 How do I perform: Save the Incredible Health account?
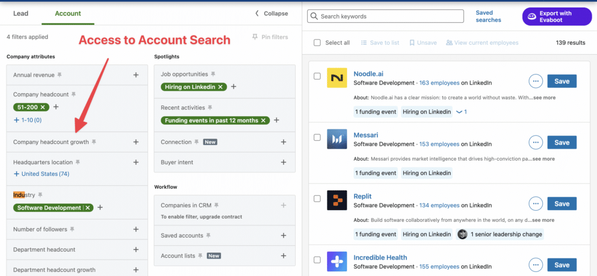click(562, 265)
